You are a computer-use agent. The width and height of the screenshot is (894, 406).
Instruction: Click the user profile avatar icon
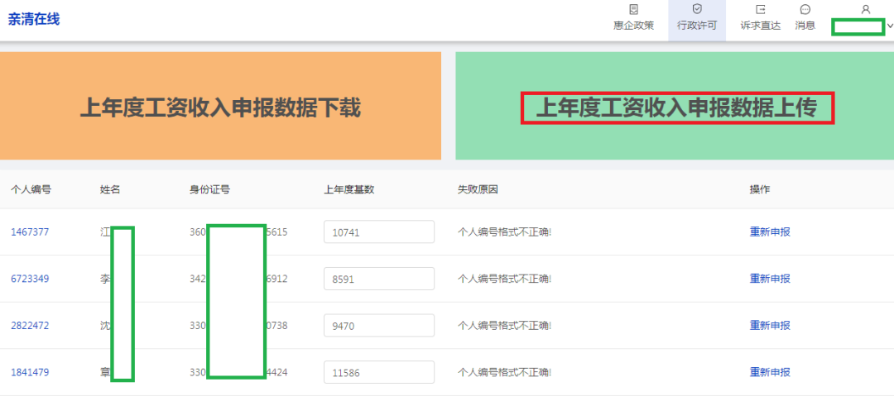[x=865, y=9]
